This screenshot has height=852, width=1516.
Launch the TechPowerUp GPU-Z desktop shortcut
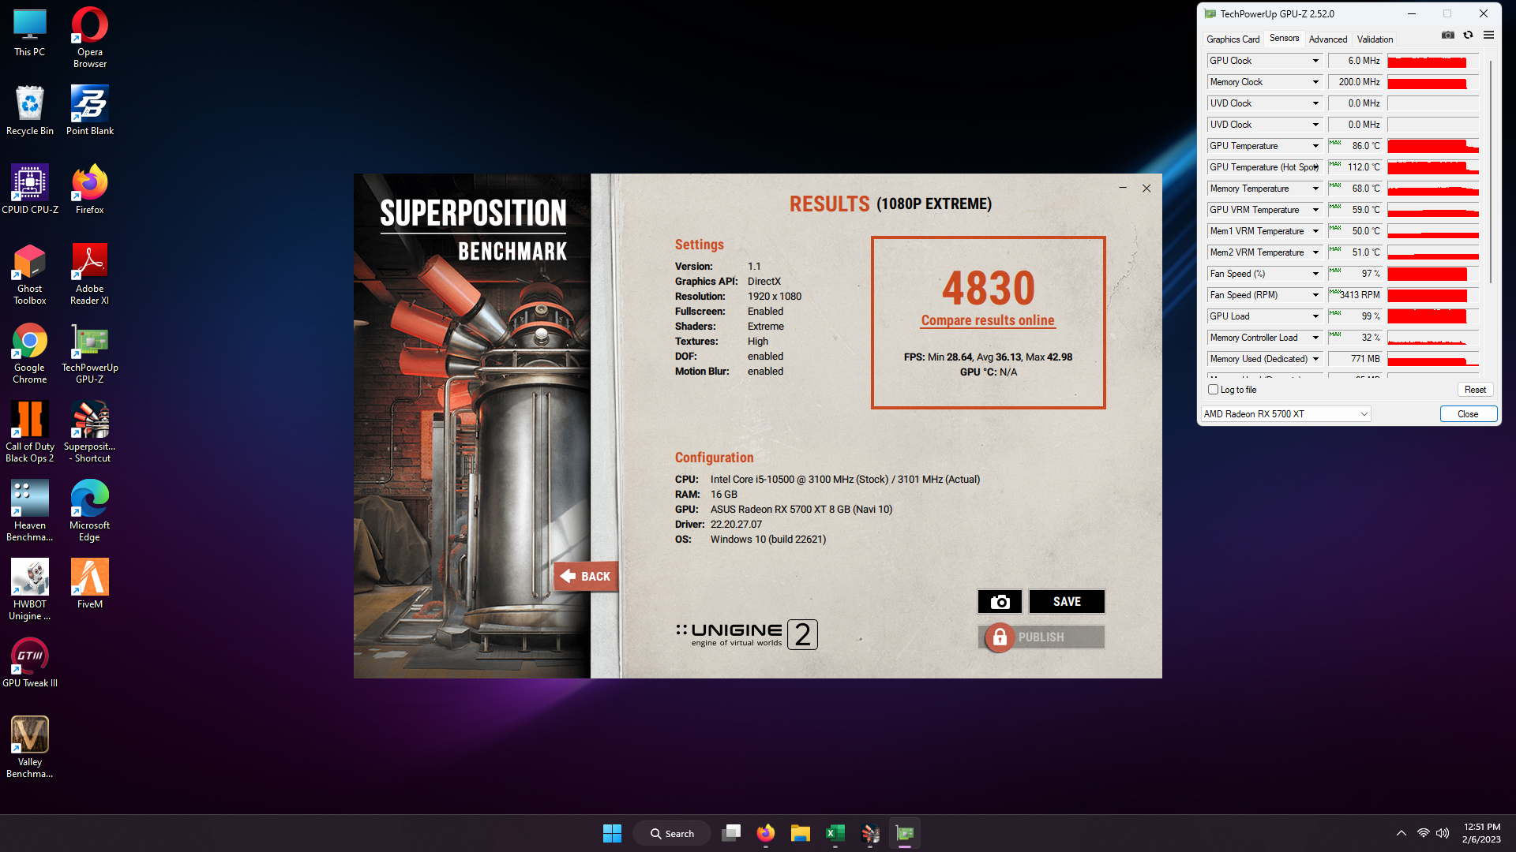(90, 353)
